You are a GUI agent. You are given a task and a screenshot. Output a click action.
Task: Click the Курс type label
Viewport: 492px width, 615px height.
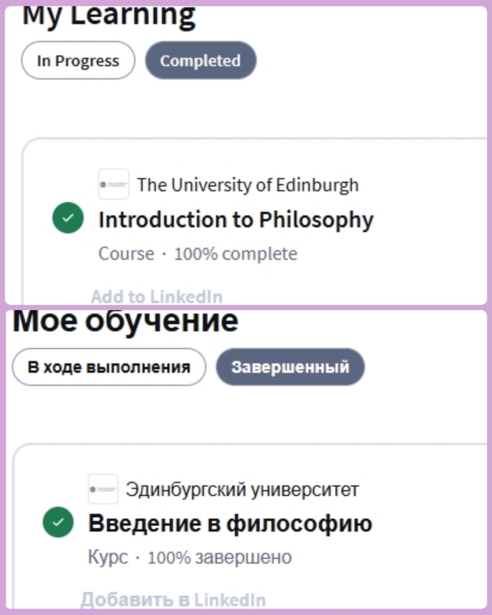[x=108, y=557]
